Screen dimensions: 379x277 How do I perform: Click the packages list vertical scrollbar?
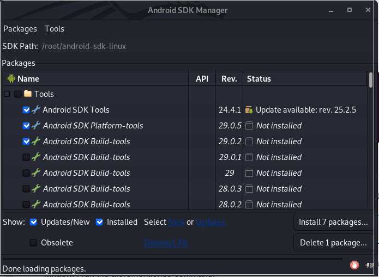[x=370, y=140]
